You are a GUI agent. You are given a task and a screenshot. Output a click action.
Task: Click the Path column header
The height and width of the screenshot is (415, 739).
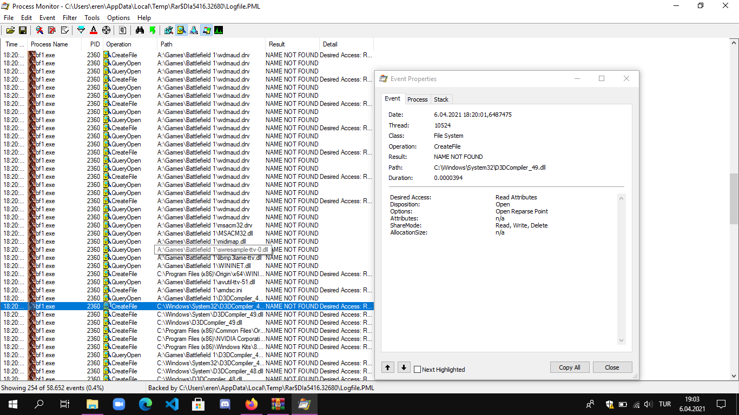pyautogui.click(x=211, y=44)
